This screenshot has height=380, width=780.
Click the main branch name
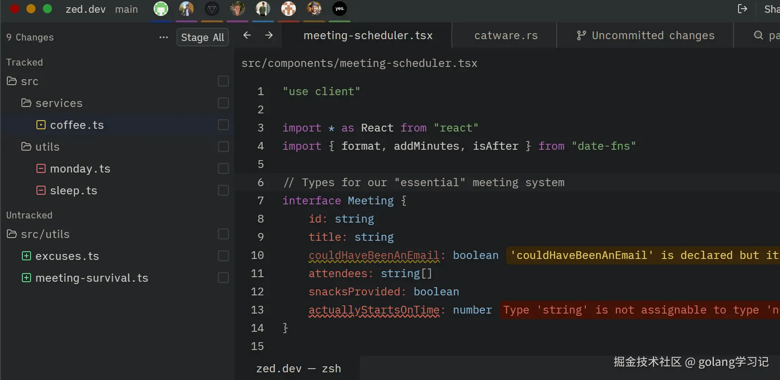(126, 9)
